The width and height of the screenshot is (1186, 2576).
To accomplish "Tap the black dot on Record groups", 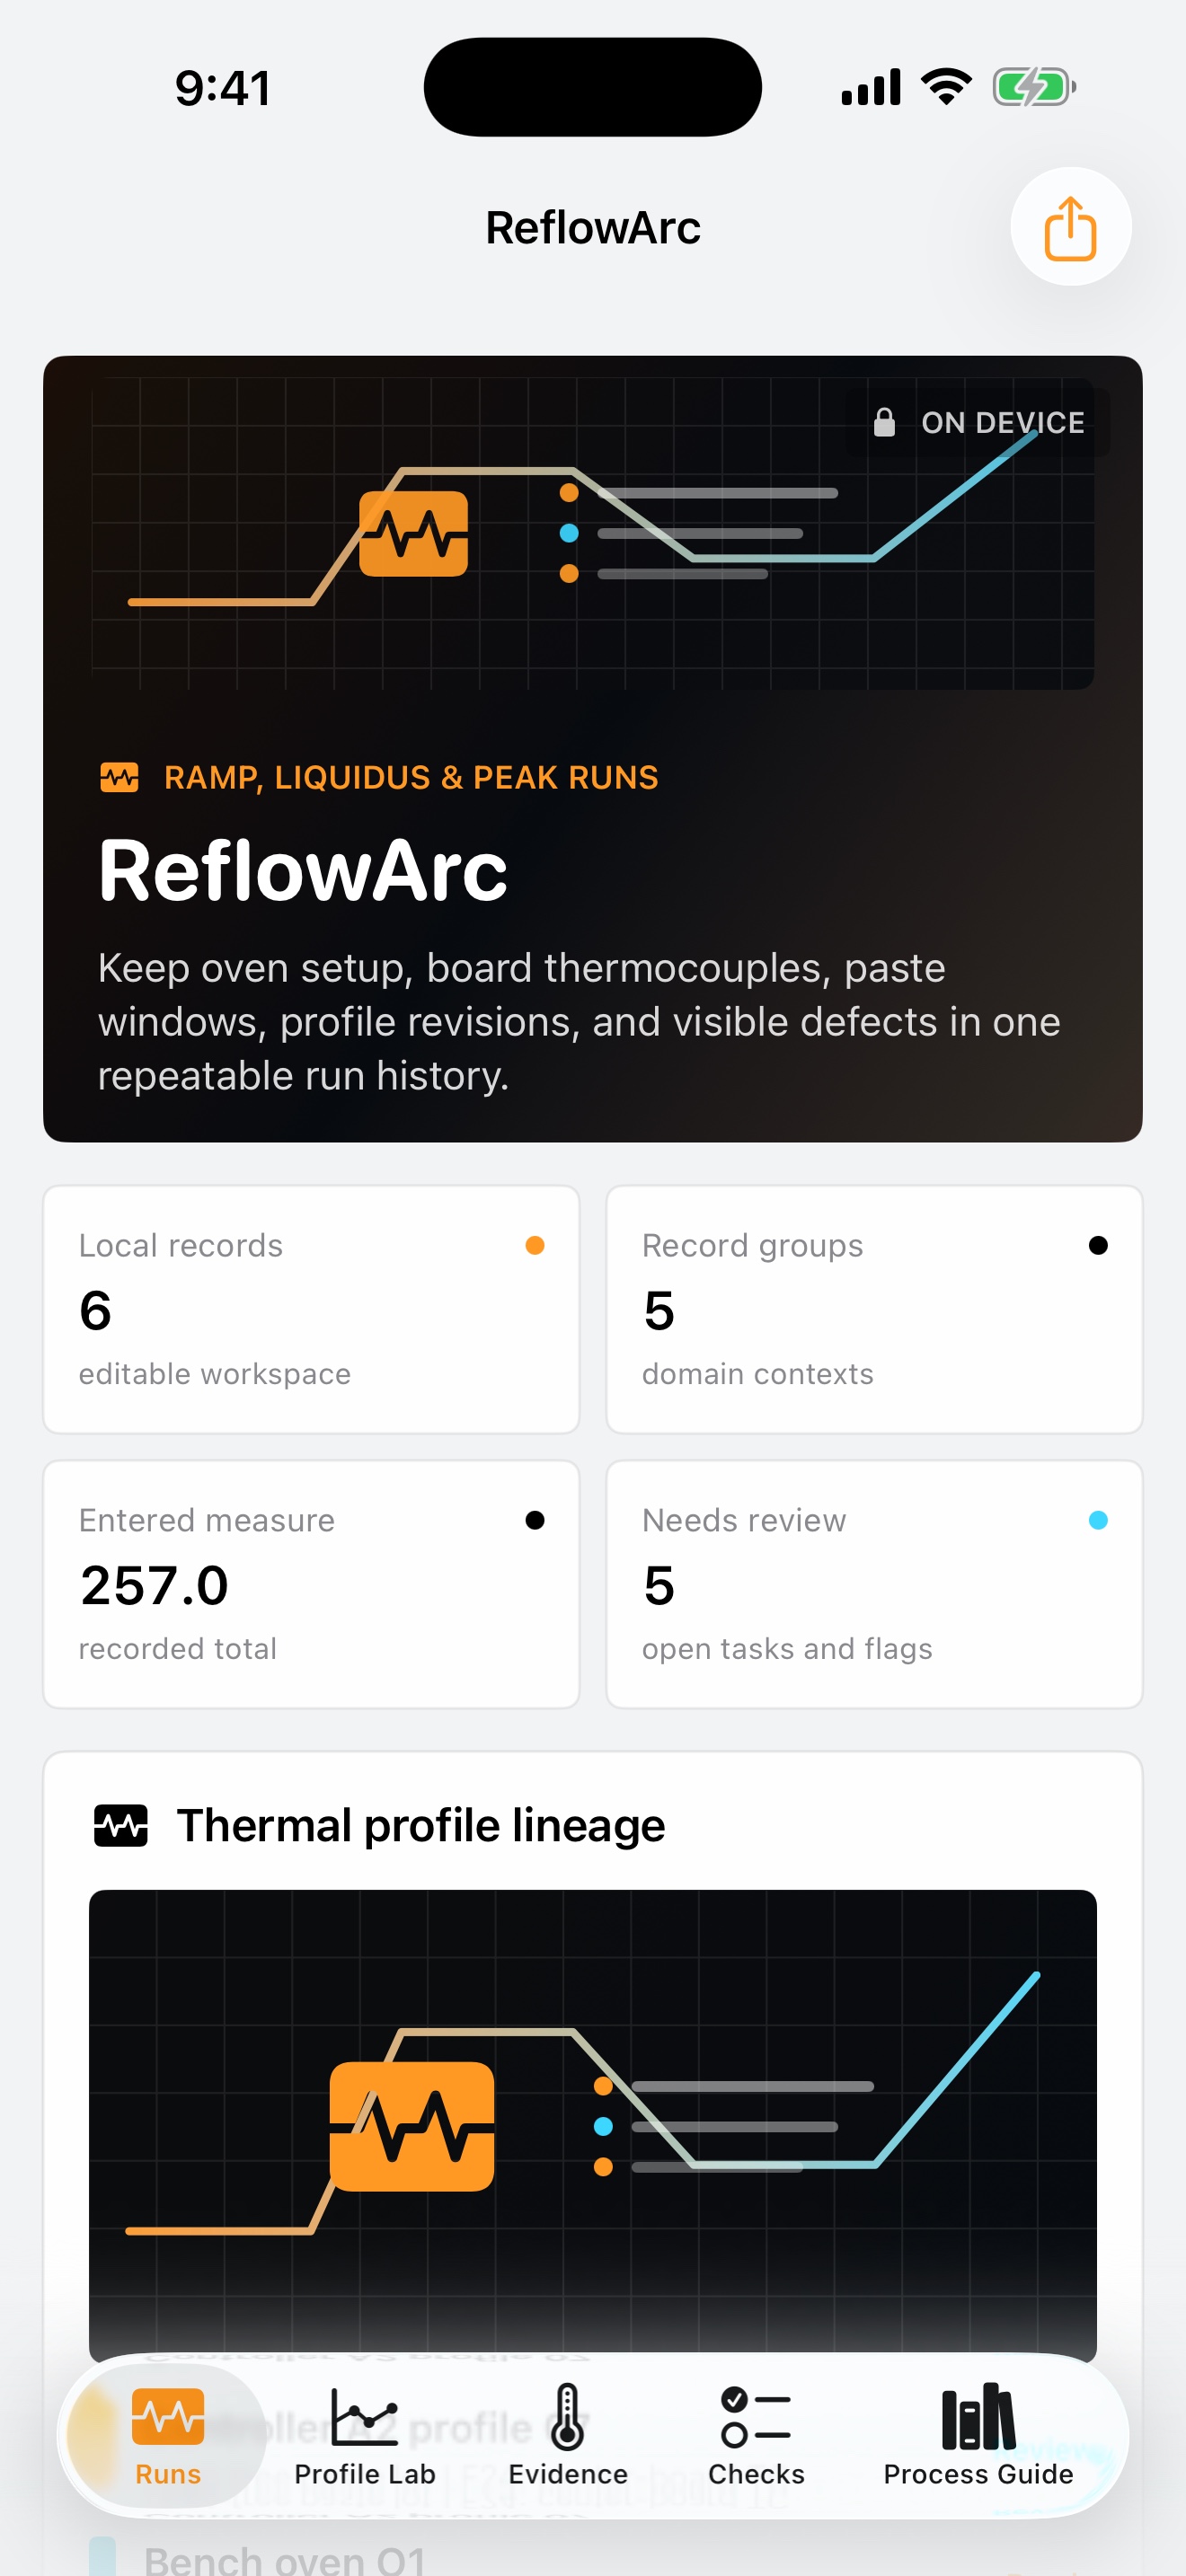I will [x=1098, y=1245].
